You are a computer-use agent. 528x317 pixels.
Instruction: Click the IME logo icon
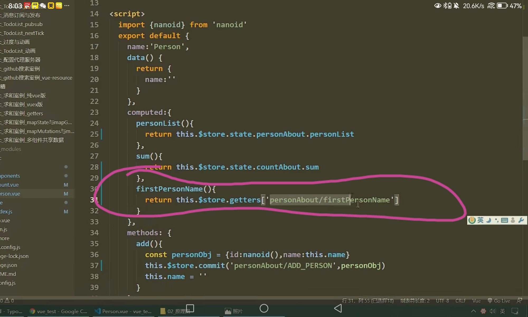(472, 220)
